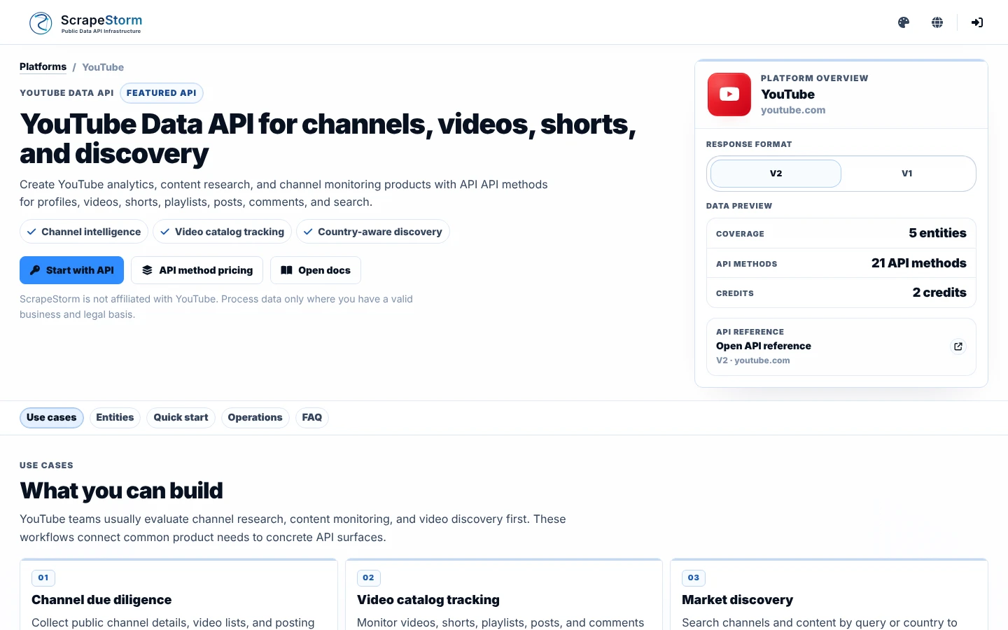Click the Start with API button
The image size is (1008, 630).
click(x=71, y=270)
